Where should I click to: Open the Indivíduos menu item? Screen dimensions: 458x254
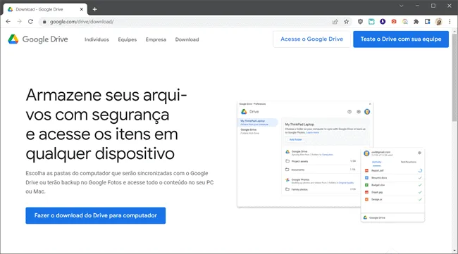coord(97,39)
